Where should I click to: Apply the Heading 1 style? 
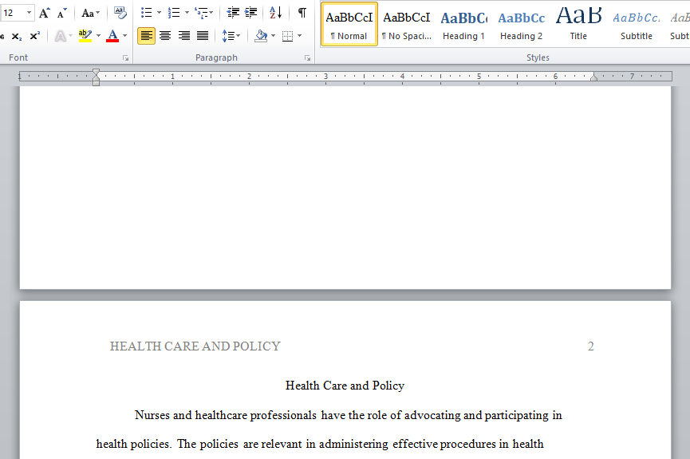click(463, 24)
